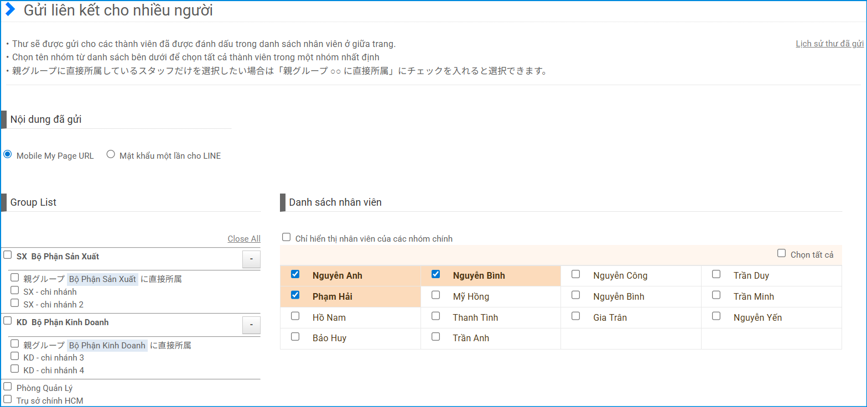Tick KD - chi nhánh 4 checkbox
Viewport: 867px width, 407px height.
coord(15,369)
